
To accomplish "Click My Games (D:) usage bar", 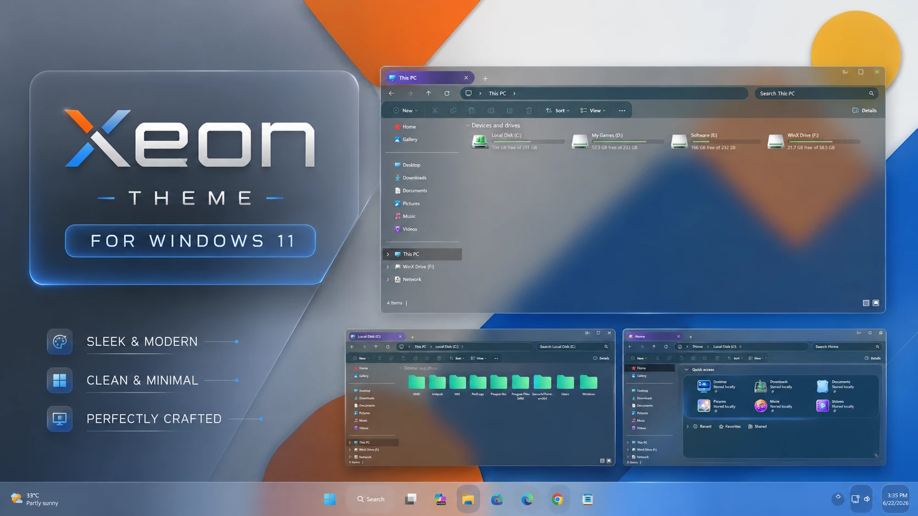I will coord(628,141).
